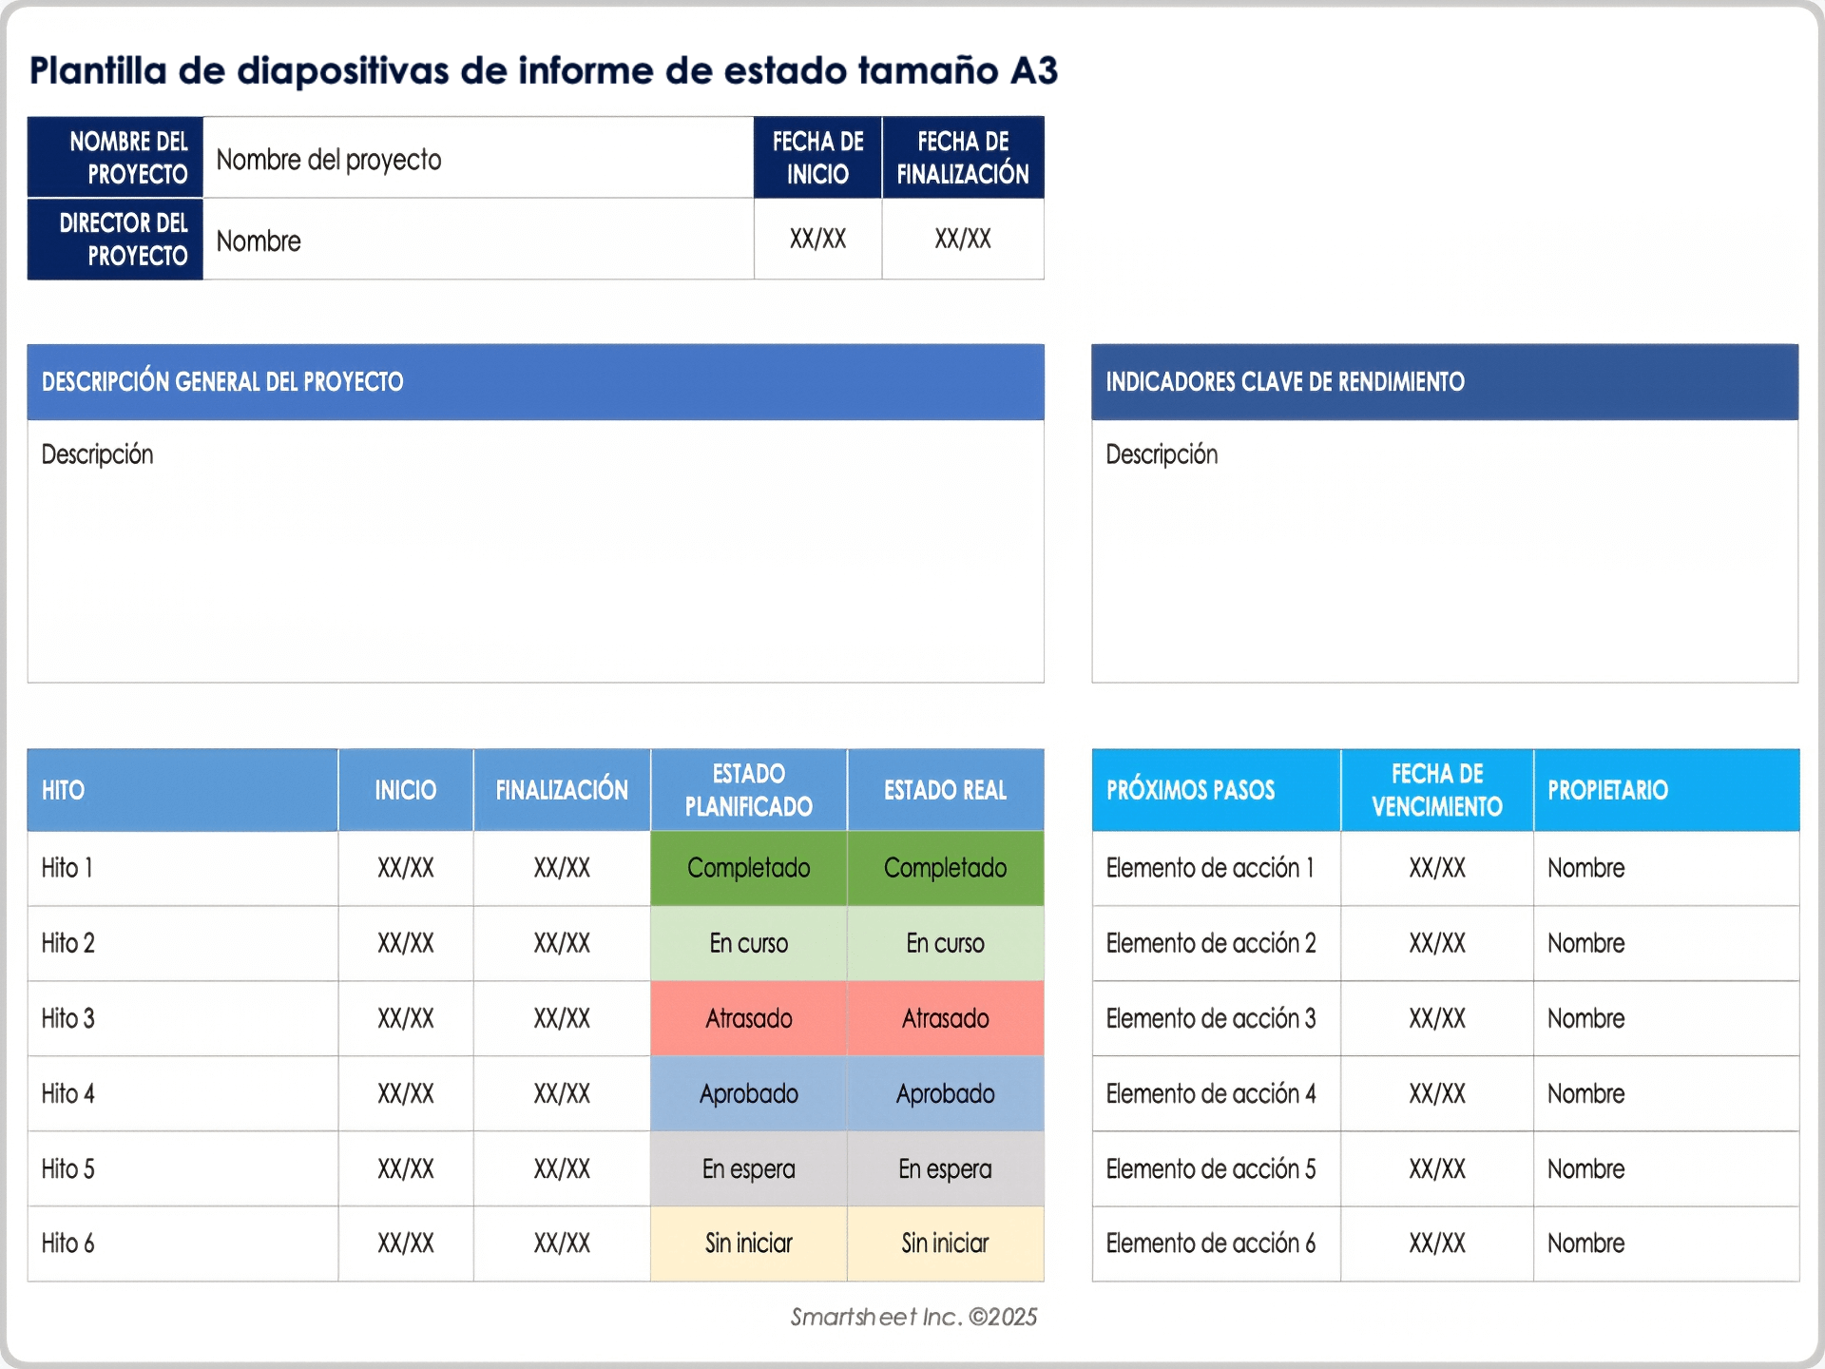Select the Sin iniciar status cell

coord(748,1243)
